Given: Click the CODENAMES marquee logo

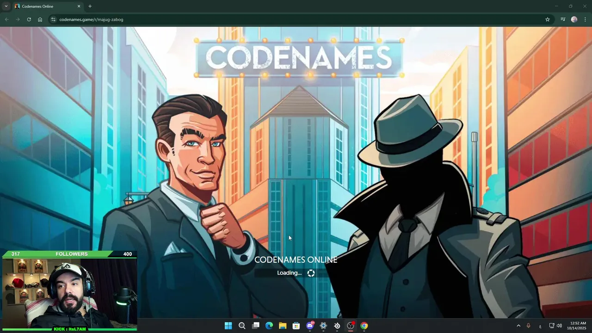Looking at the screenshot, I should [x=299, y=58].
